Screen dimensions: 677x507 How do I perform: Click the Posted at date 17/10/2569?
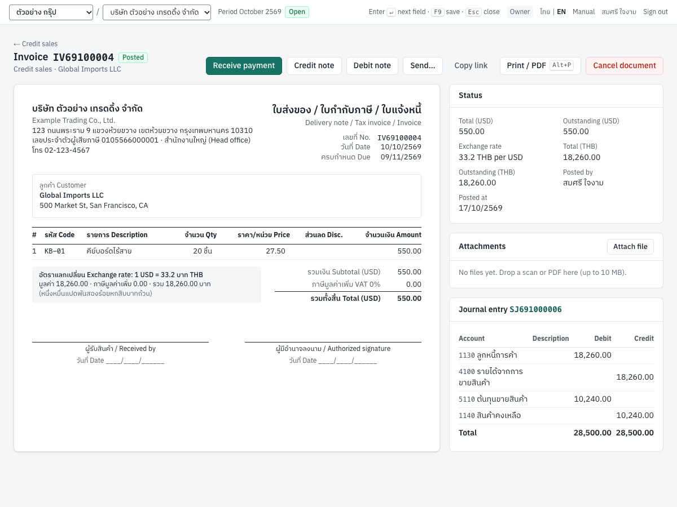(481, 208)
